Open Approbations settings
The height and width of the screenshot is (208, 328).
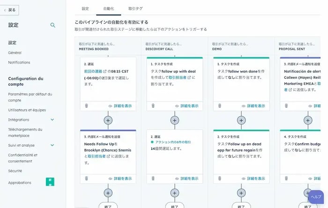pos(20,183)
